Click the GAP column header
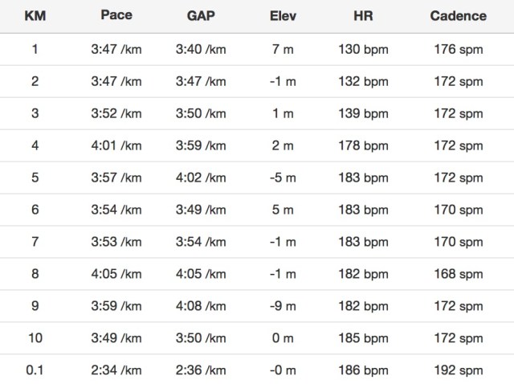This screenshot has height=384, width=514. click(201, 15)
